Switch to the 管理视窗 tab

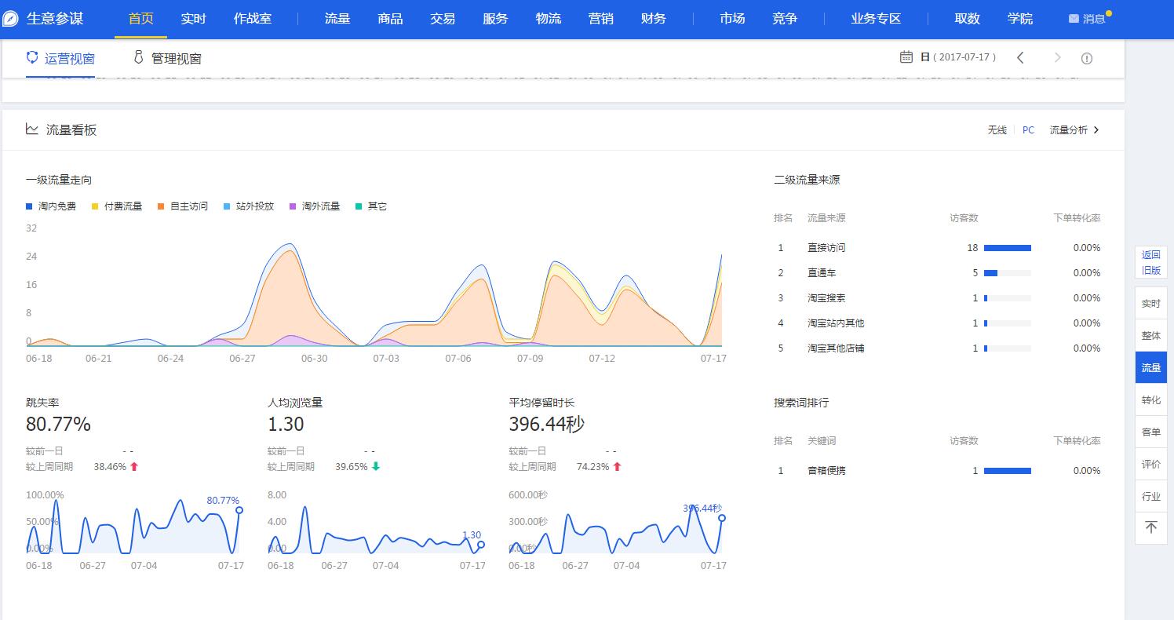pos(175,57)
